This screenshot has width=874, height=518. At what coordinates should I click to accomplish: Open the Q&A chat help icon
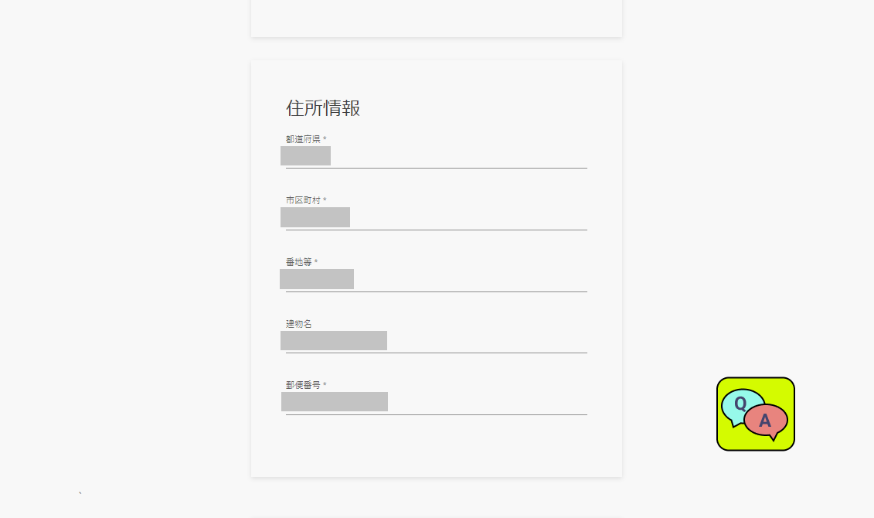tap(755, 414)
